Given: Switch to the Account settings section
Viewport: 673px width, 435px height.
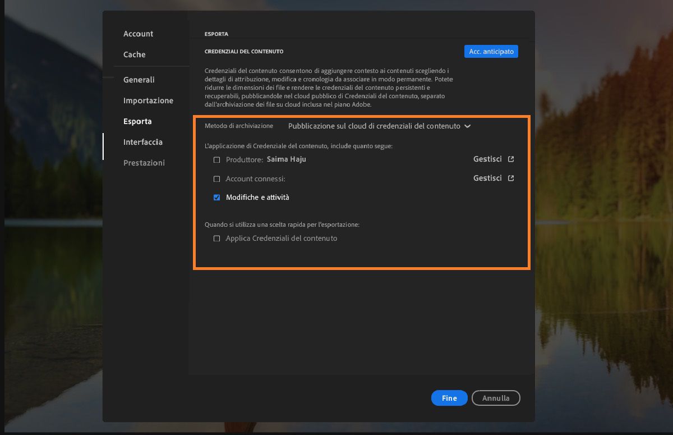Looking at the screenshot, I should point(138,34).
